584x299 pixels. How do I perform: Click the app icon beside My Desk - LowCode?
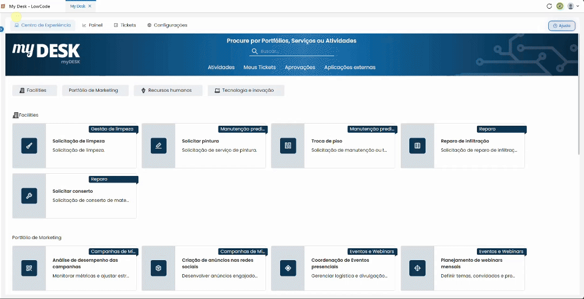(x=3, y=6)
